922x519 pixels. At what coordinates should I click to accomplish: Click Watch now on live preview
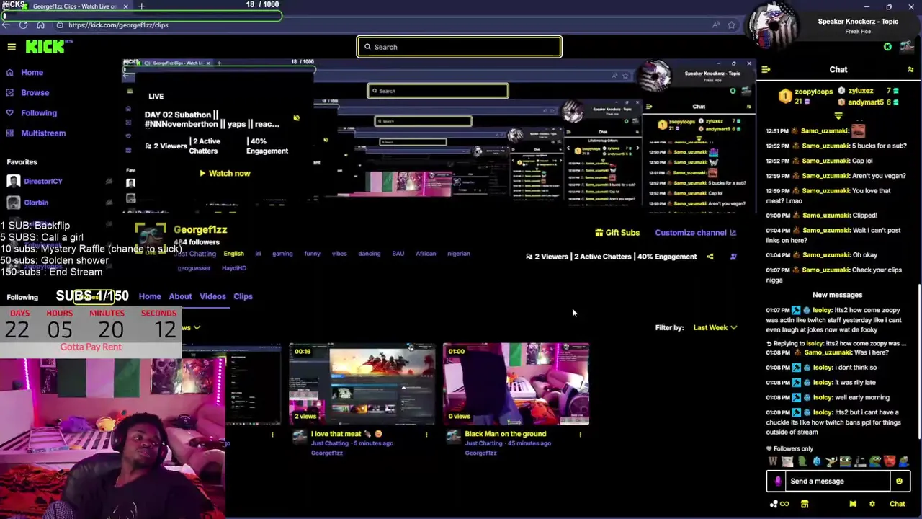coord(225,173)
